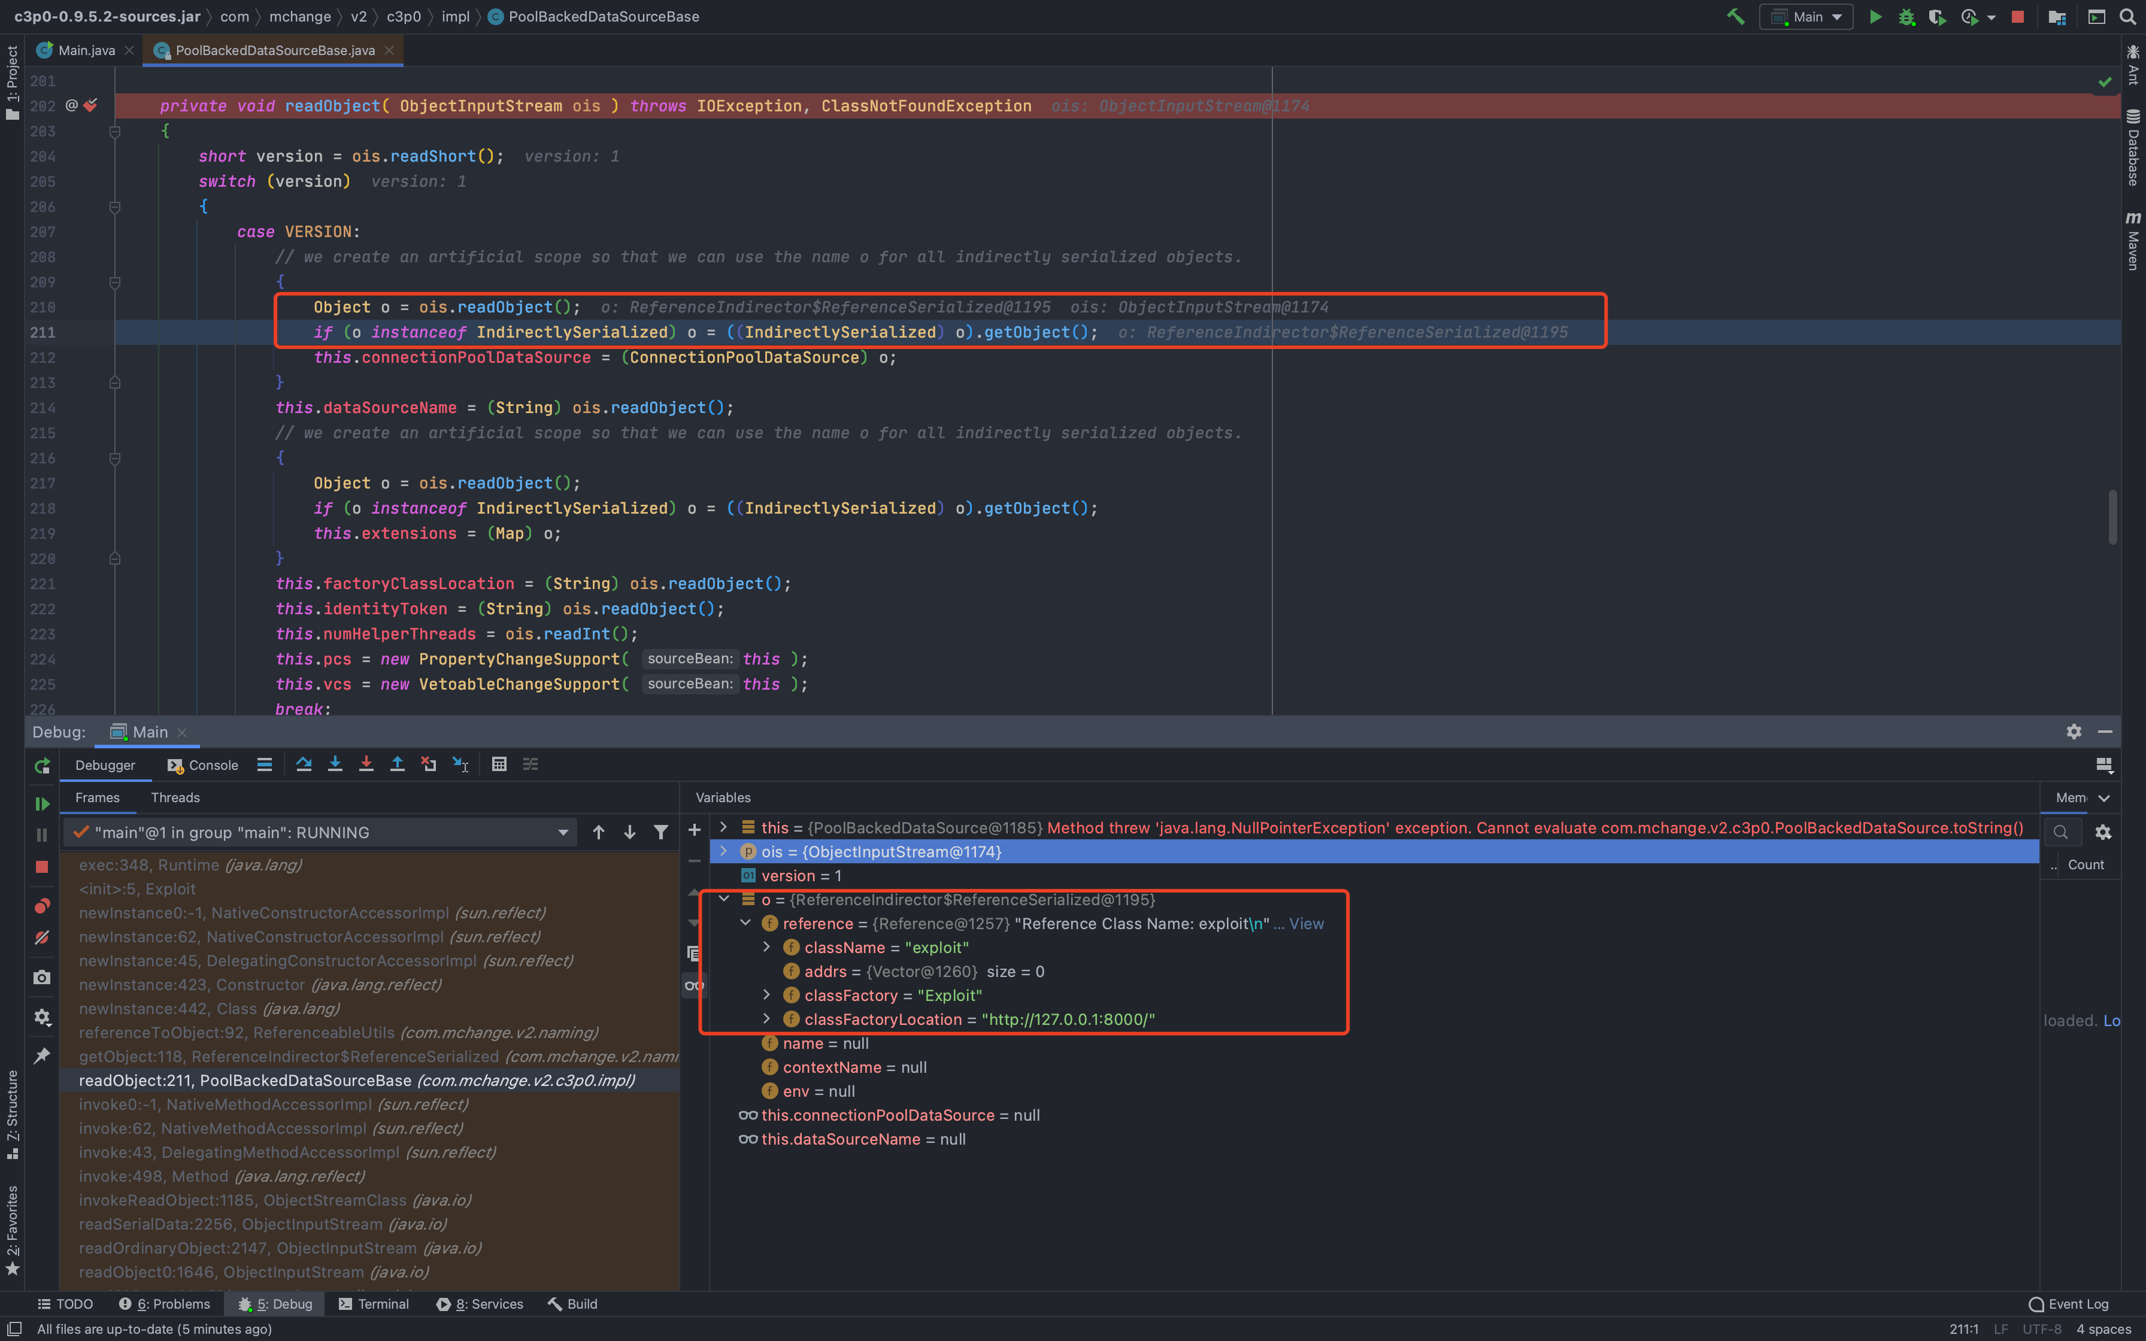Open Evaluate Expression calculator icon
Image resolution: width=2146 pixels, height=1341 pixels.
pos(499,764)
